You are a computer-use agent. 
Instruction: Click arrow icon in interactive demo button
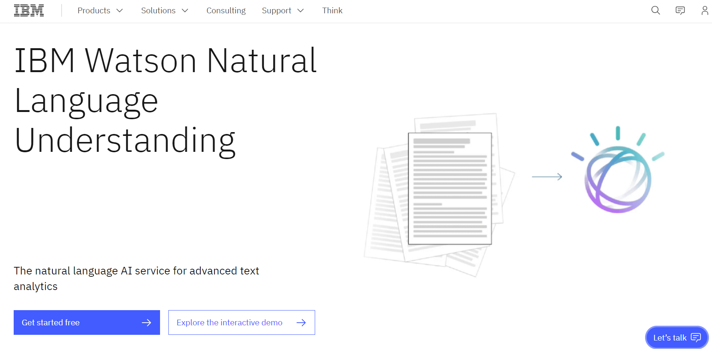301,323
